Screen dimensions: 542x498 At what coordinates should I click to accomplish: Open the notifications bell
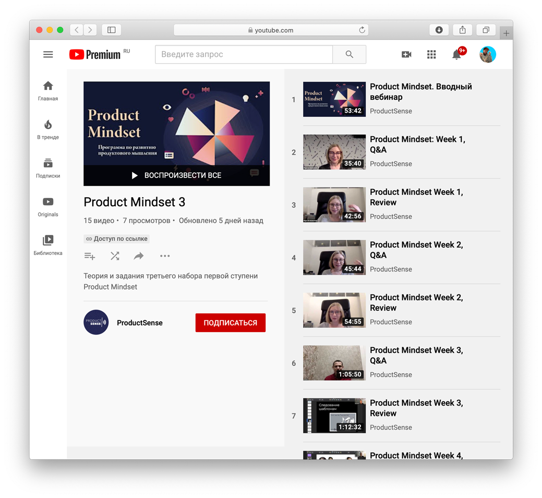[457, 54]
